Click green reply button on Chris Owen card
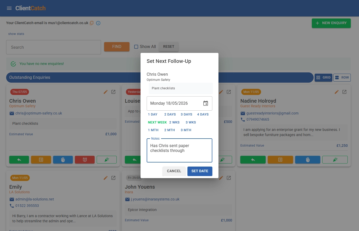359x231 pixels. [x=19, y=160]
